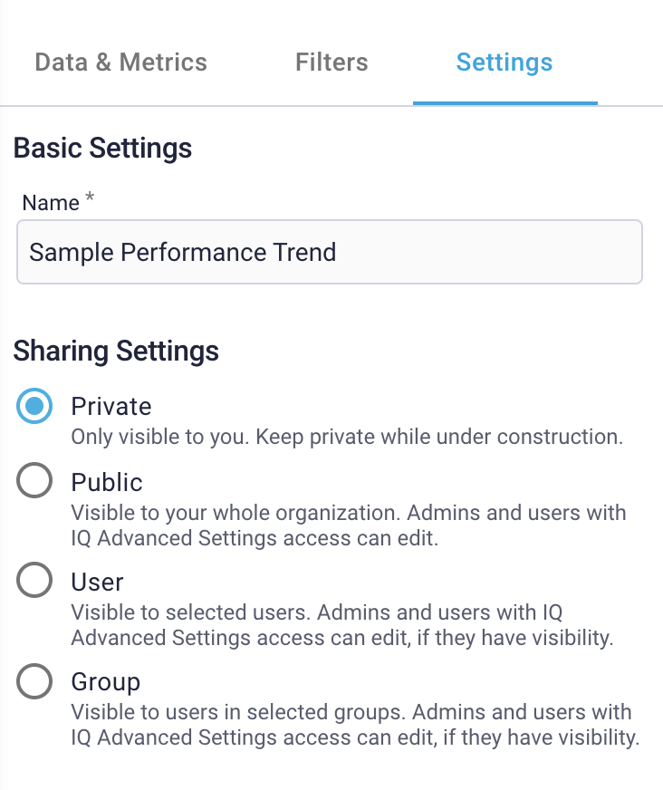
Task: Click the Sharing Settings heading
Action: [x=116, y=351]
